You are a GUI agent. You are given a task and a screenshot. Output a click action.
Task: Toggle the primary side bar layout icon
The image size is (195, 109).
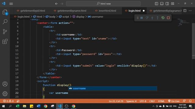(x=156, y=4)
